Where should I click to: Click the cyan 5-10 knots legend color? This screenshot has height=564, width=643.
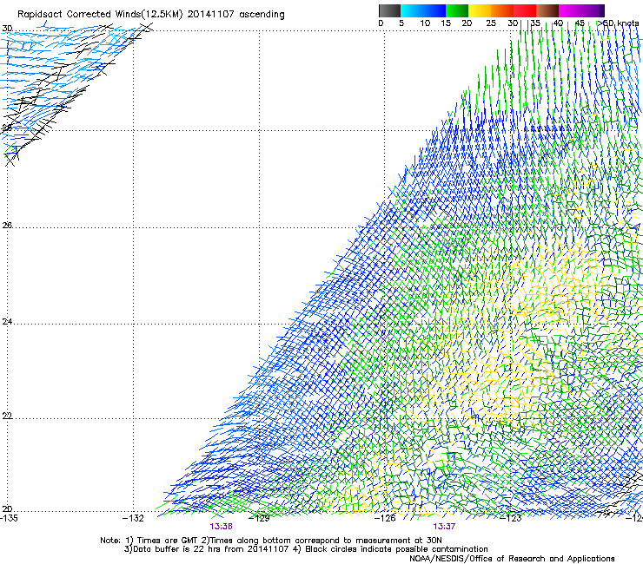coord(411,10)
